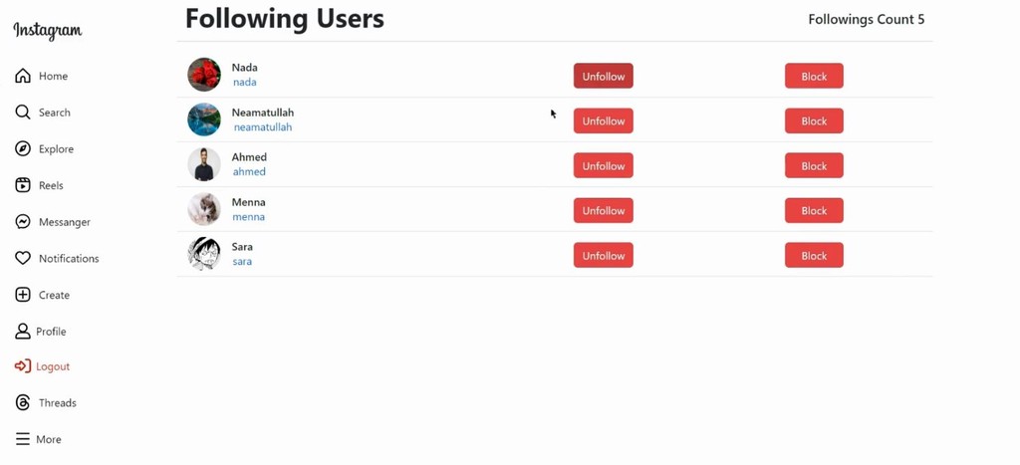1020x465 pixels.
Task: Click Nada's red roses avatar
Action: click(204, 74)
